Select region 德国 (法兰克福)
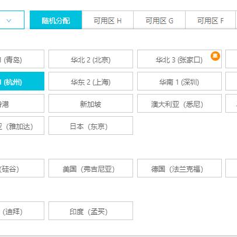Screen dimensions: 237x237 coord(179,168)
